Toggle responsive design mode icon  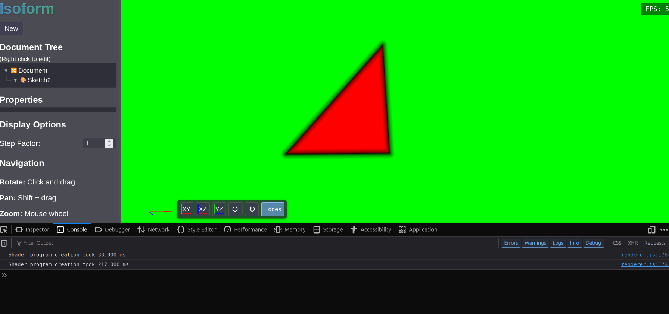(651, 230)
